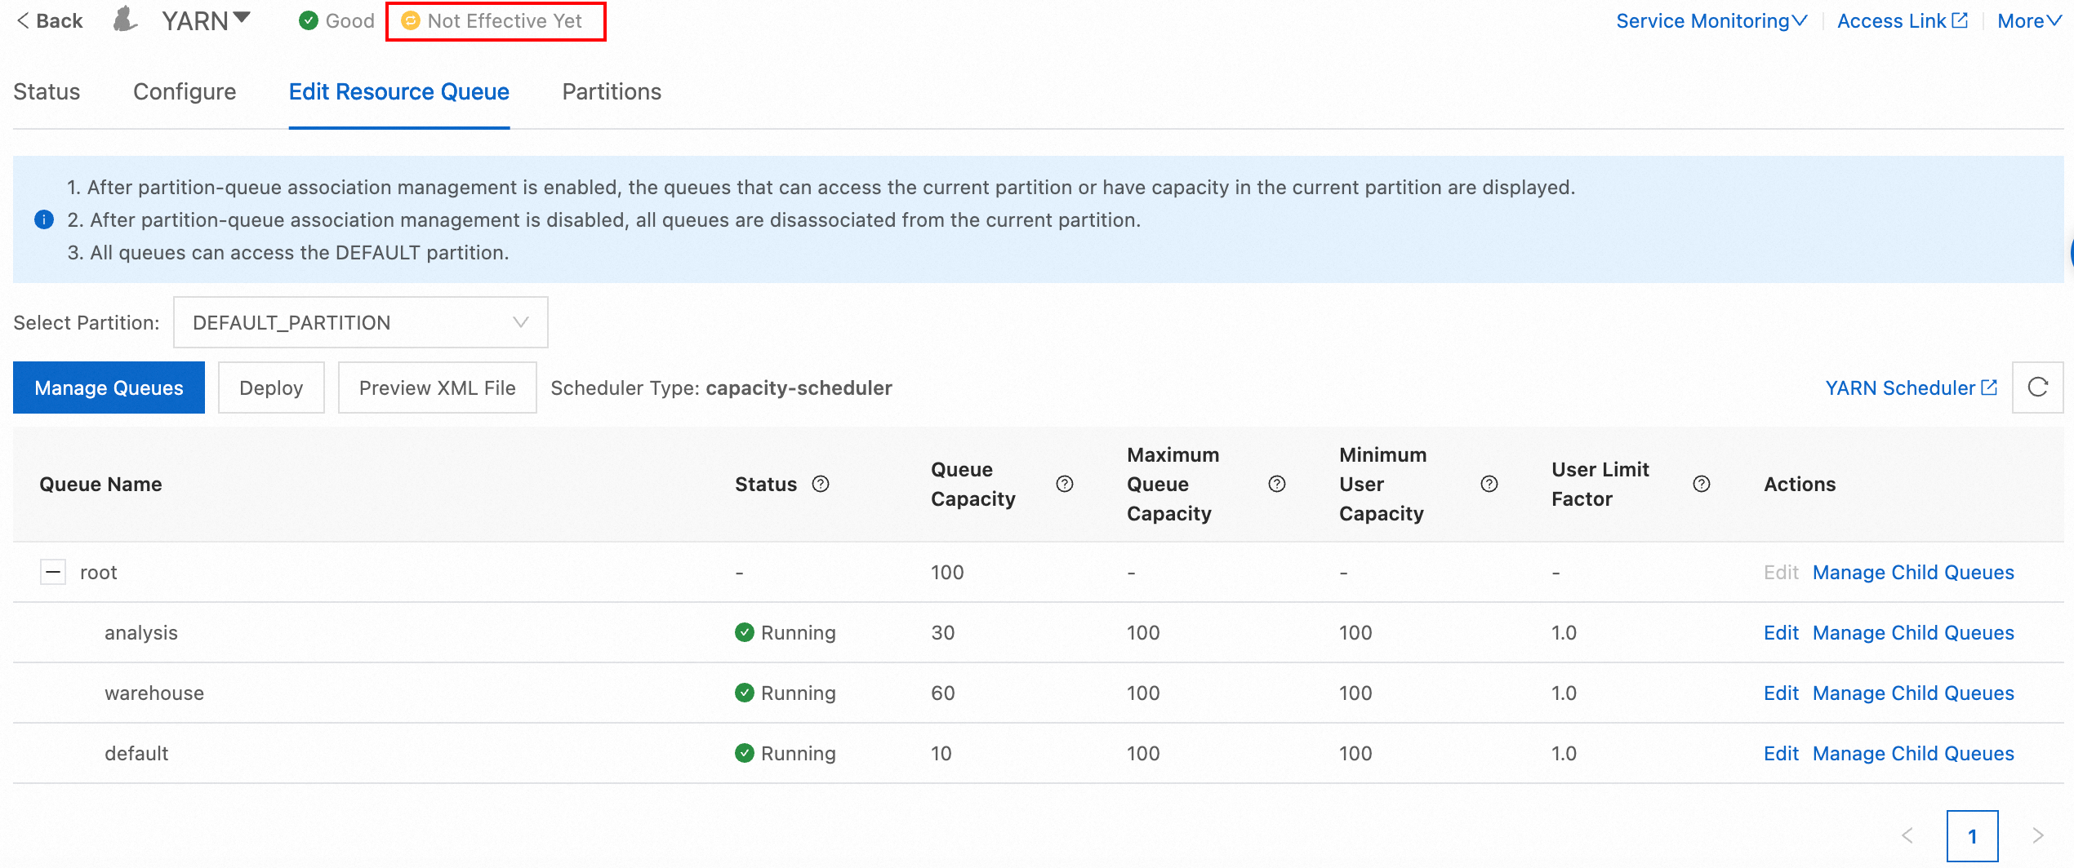This screenshot has height=868, width=2074.
Task: Click the YARN service elephant icon
Action: (124, 20)
